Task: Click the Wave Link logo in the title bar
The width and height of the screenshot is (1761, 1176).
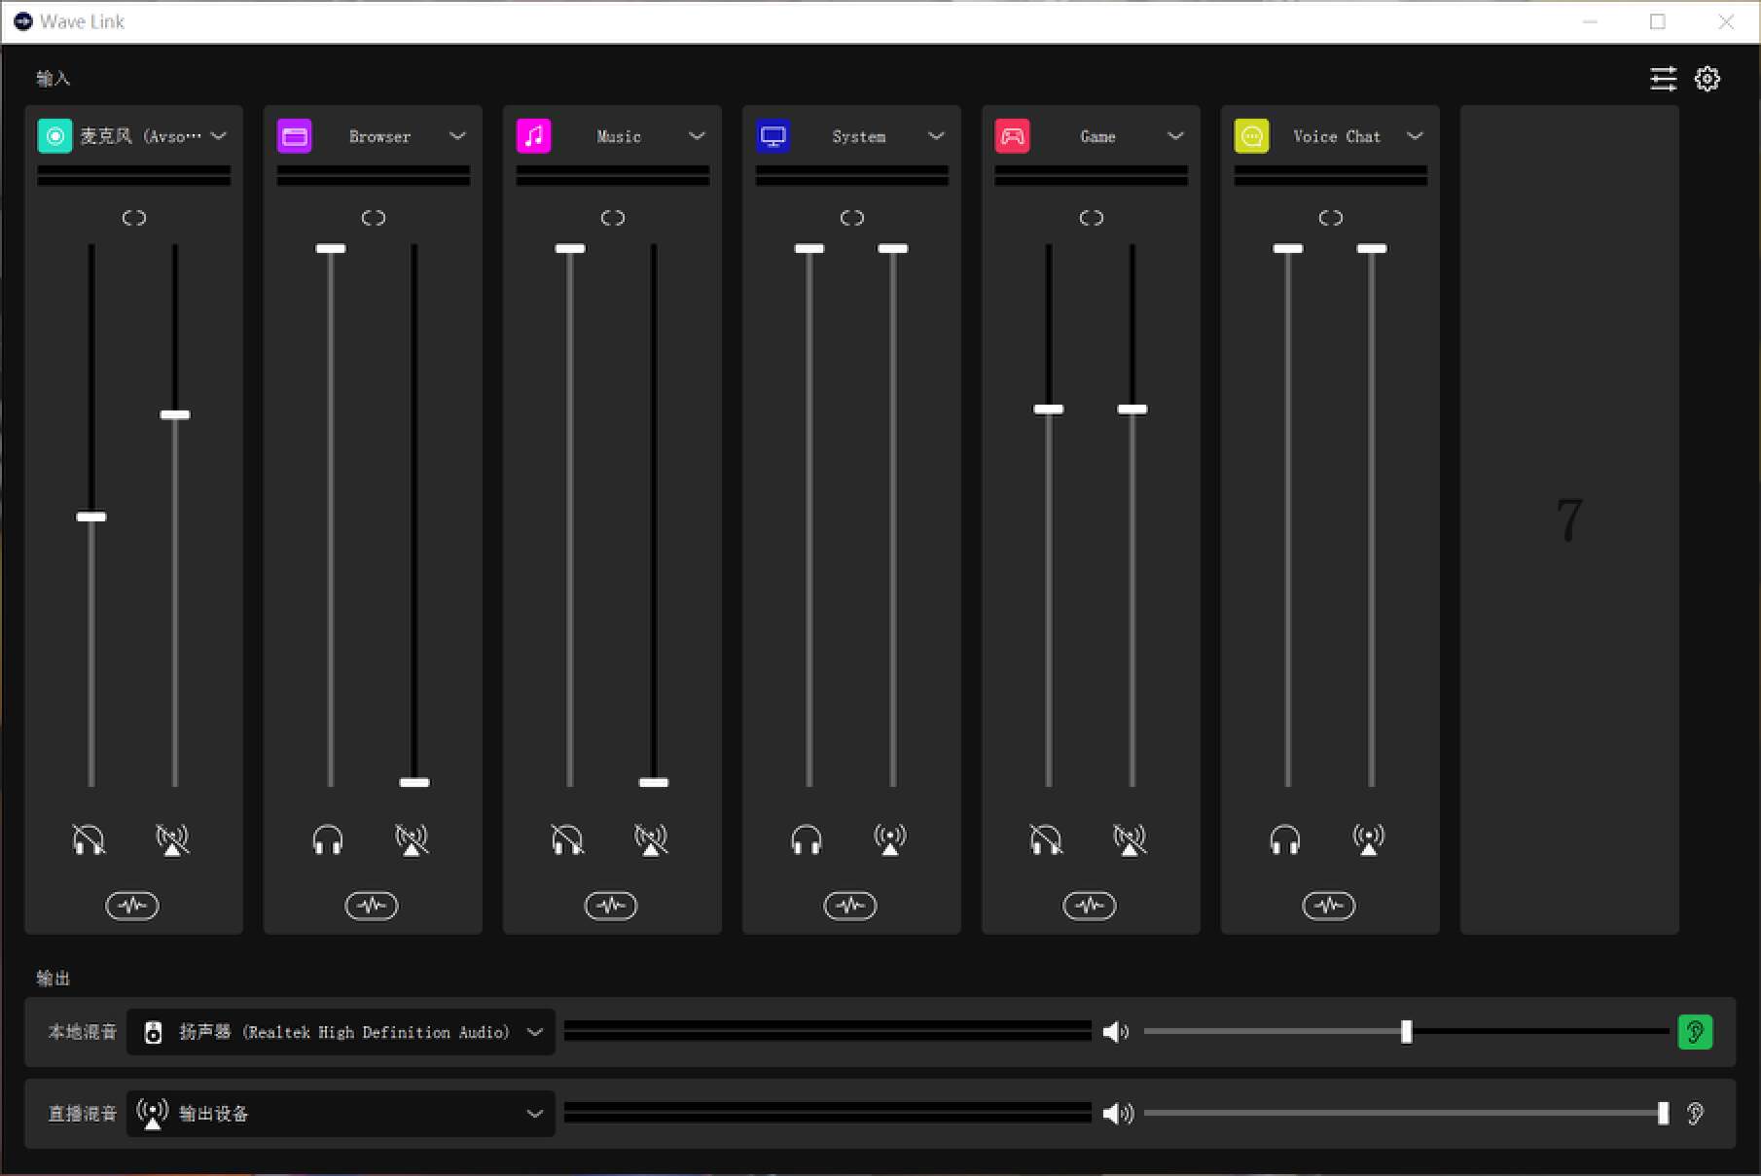Action: pos(21,20)
